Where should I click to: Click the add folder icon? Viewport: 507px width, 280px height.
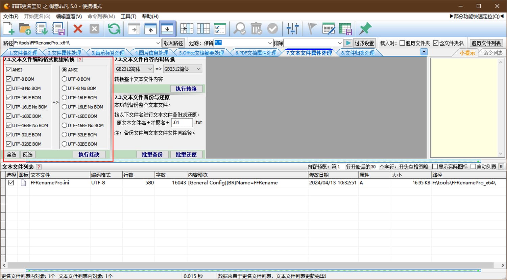coord(25,29)
